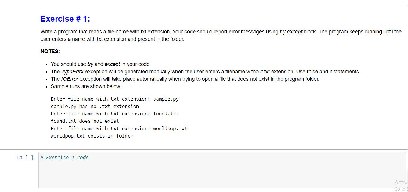
Task: Click the 'Exercise # 1:' heading
Action: (65, 19)
